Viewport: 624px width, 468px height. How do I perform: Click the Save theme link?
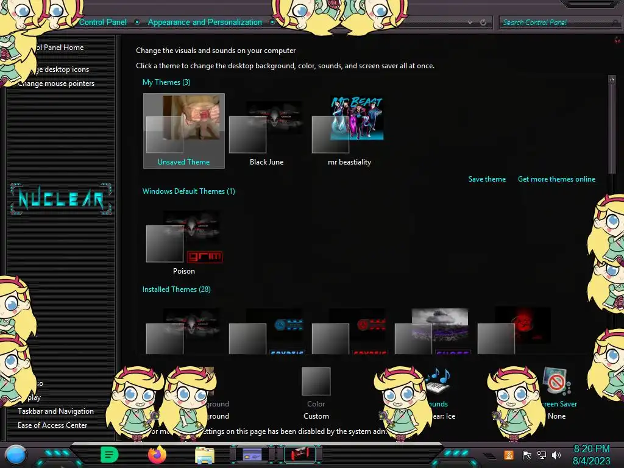coord(487,179)
